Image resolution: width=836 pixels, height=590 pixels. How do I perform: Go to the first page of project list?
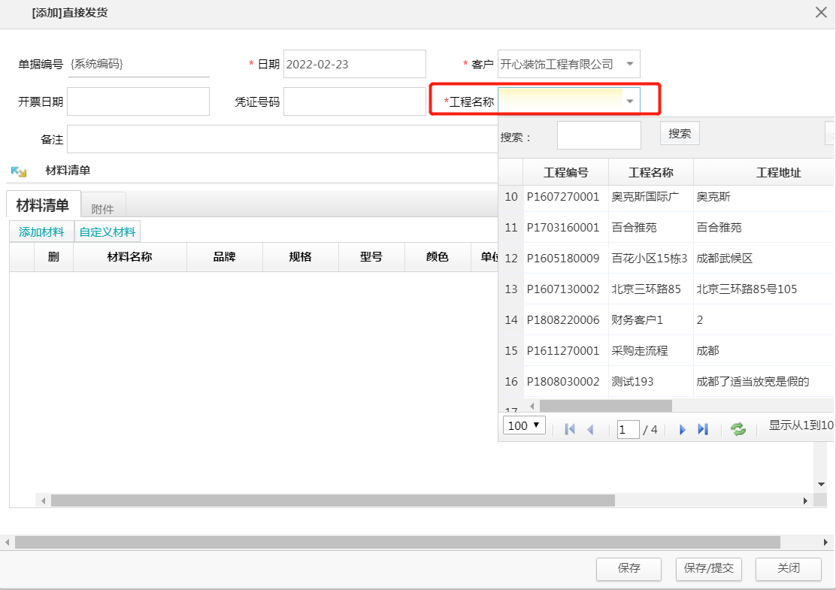pyautogui.click(x=570, y=429)
